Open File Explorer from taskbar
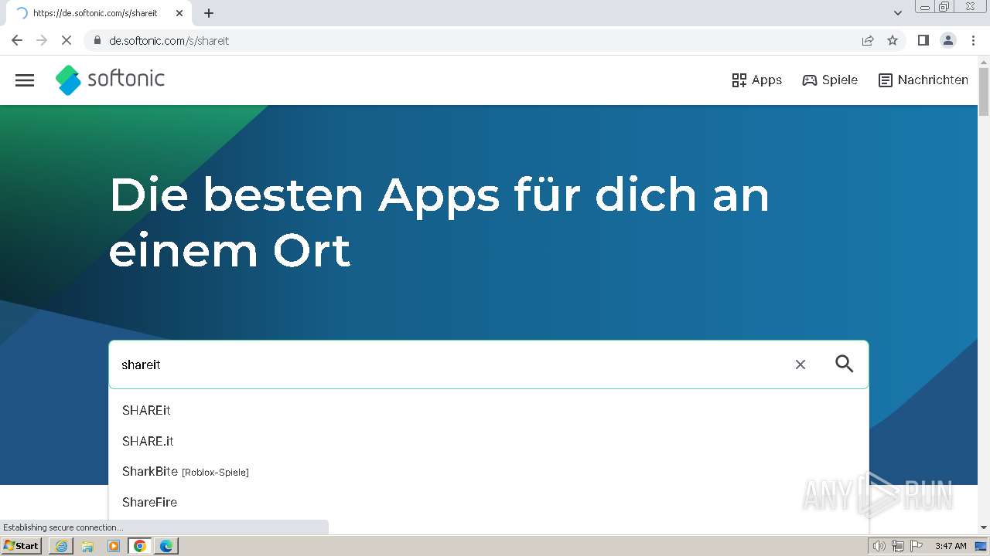 tap(87, 546)
